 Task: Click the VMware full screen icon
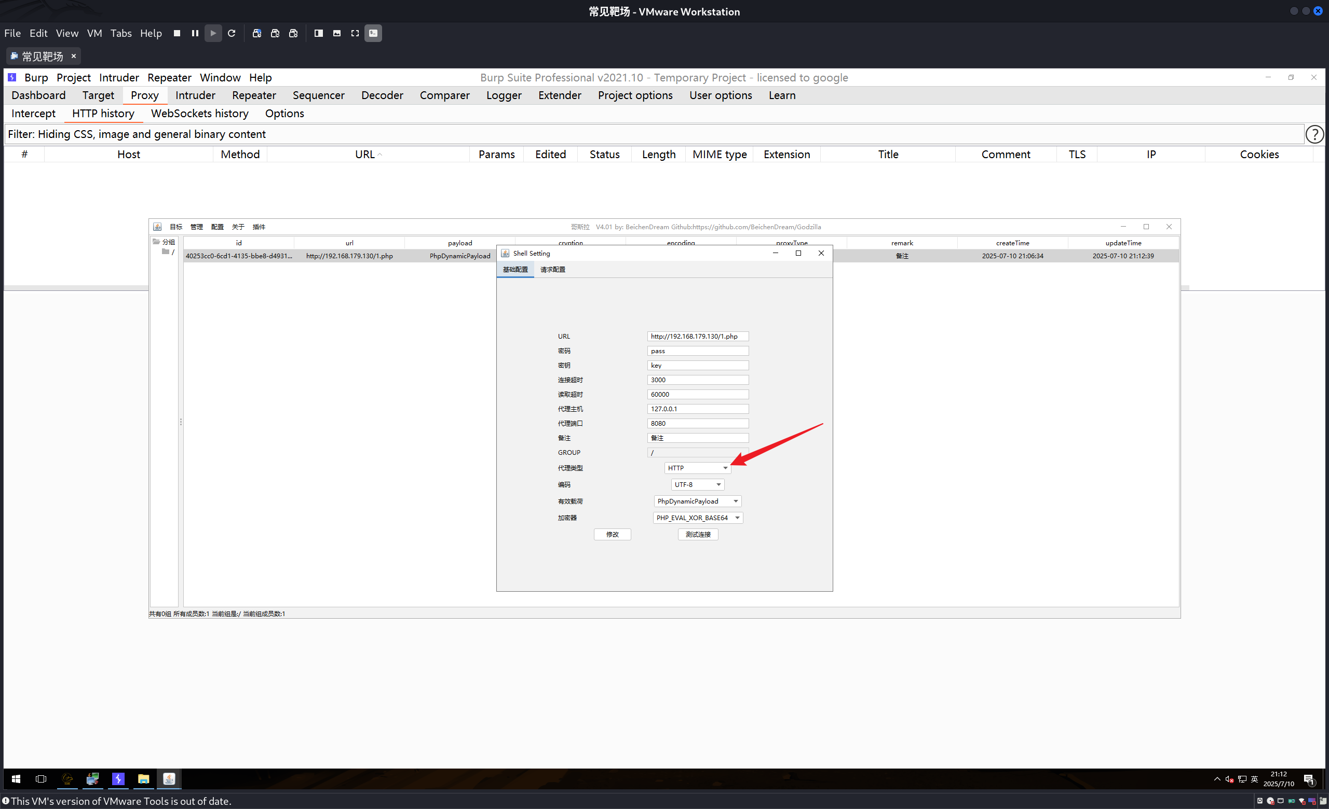pos(355,33)
